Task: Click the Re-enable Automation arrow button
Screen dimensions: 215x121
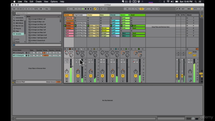Action: [97, 9]
